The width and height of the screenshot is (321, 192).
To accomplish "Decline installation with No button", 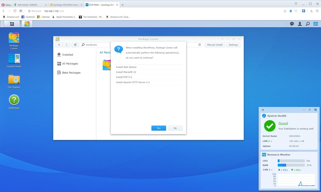I will (175, 128).
